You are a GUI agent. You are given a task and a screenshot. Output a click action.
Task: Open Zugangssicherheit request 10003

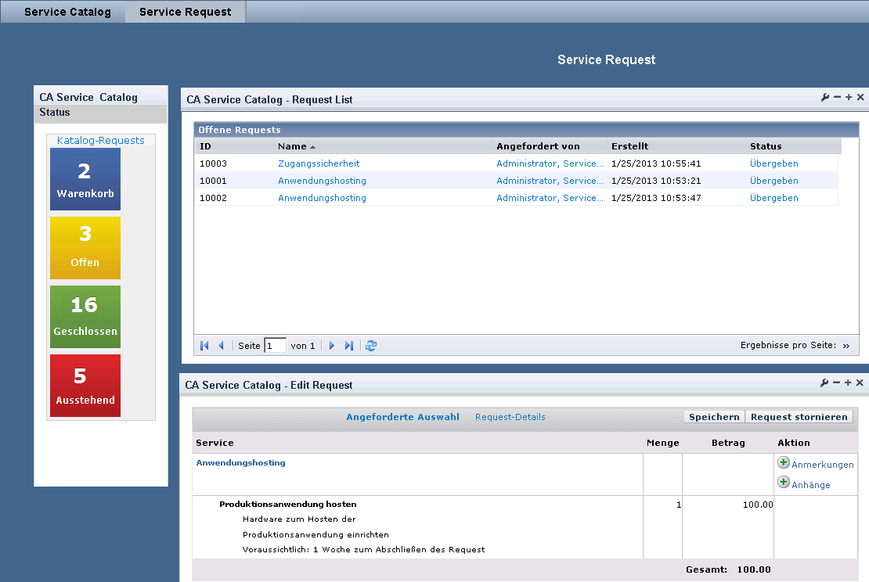pyautogui.click(x=318, y=163)
